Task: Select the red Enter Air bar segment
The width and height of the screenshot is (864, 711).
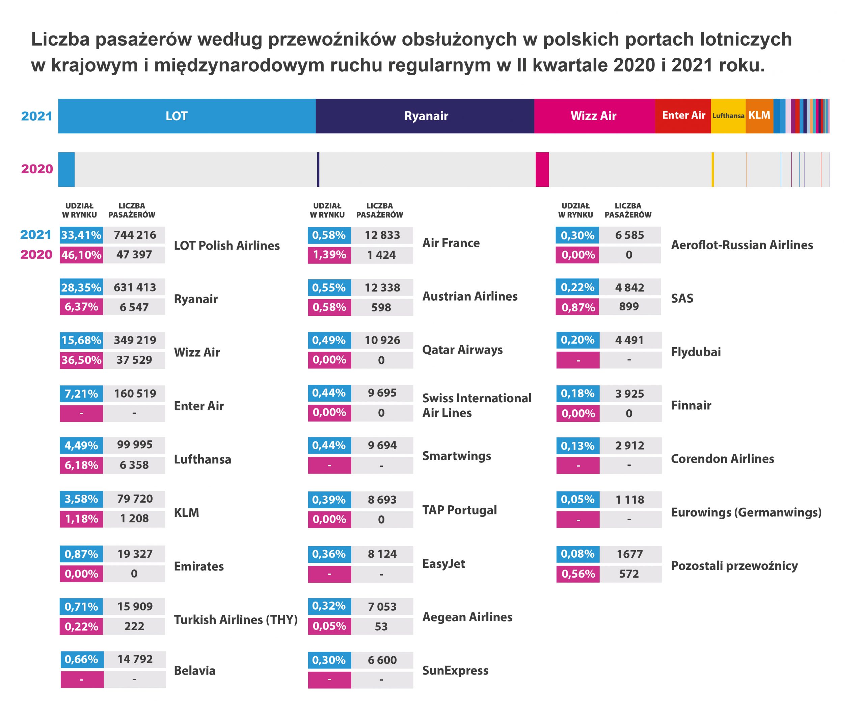Action: click(683, 116)
